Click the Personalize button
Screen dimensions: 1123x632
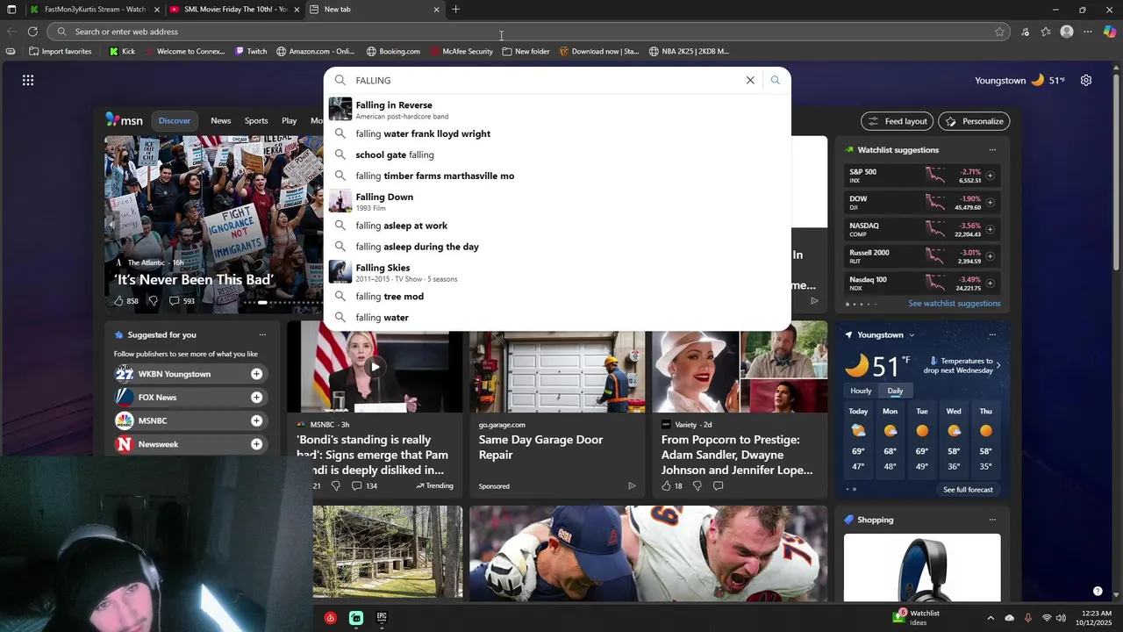point(974,121)
